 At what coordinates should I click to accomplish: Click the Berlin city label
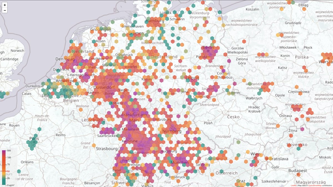pos(208,48)
